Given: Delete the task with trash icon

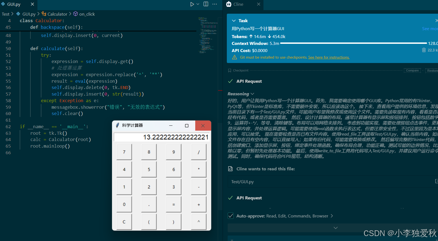Looking at the screenshot, I should [x=424, y=50].
